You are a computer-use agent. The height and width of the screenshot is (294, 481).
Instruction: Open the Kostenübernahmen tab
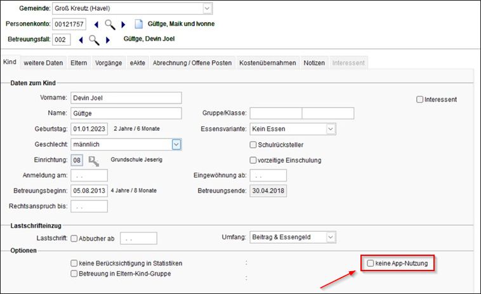267,63
